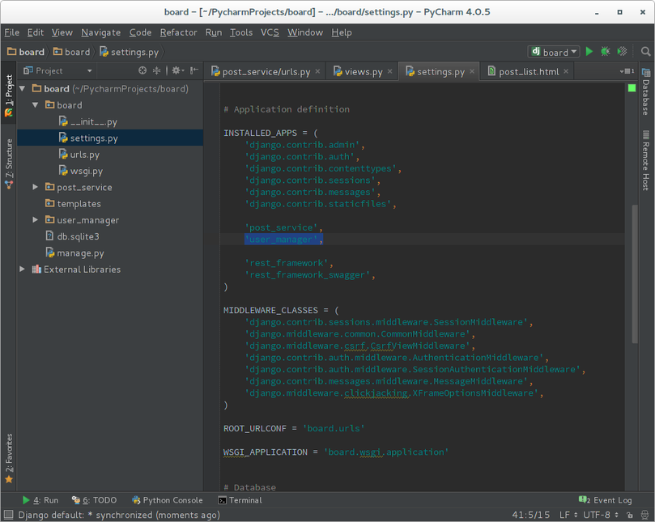Open the board run configuration dropdown
This screenshot has height=522, width=655.
click(x=554, y=52)
